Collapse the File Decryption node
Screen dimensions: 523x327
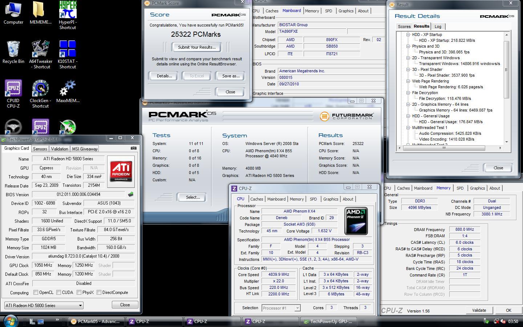(408, 93)
